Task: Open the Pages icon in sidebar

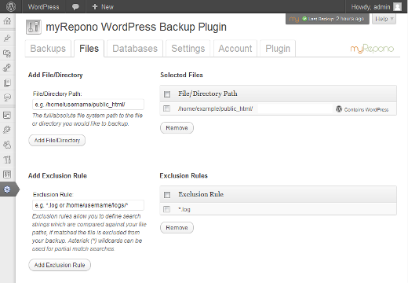Action: 7,83
